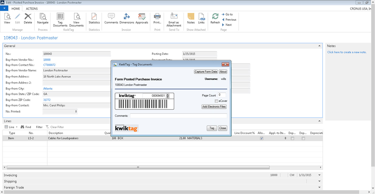Viewport: 375px width, 194px height.
Task: Click the kwiktag logo in dialog
Action: click(127, 128)
